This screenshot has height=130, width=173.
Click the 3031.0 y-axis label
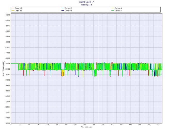[x=7, y=123]
